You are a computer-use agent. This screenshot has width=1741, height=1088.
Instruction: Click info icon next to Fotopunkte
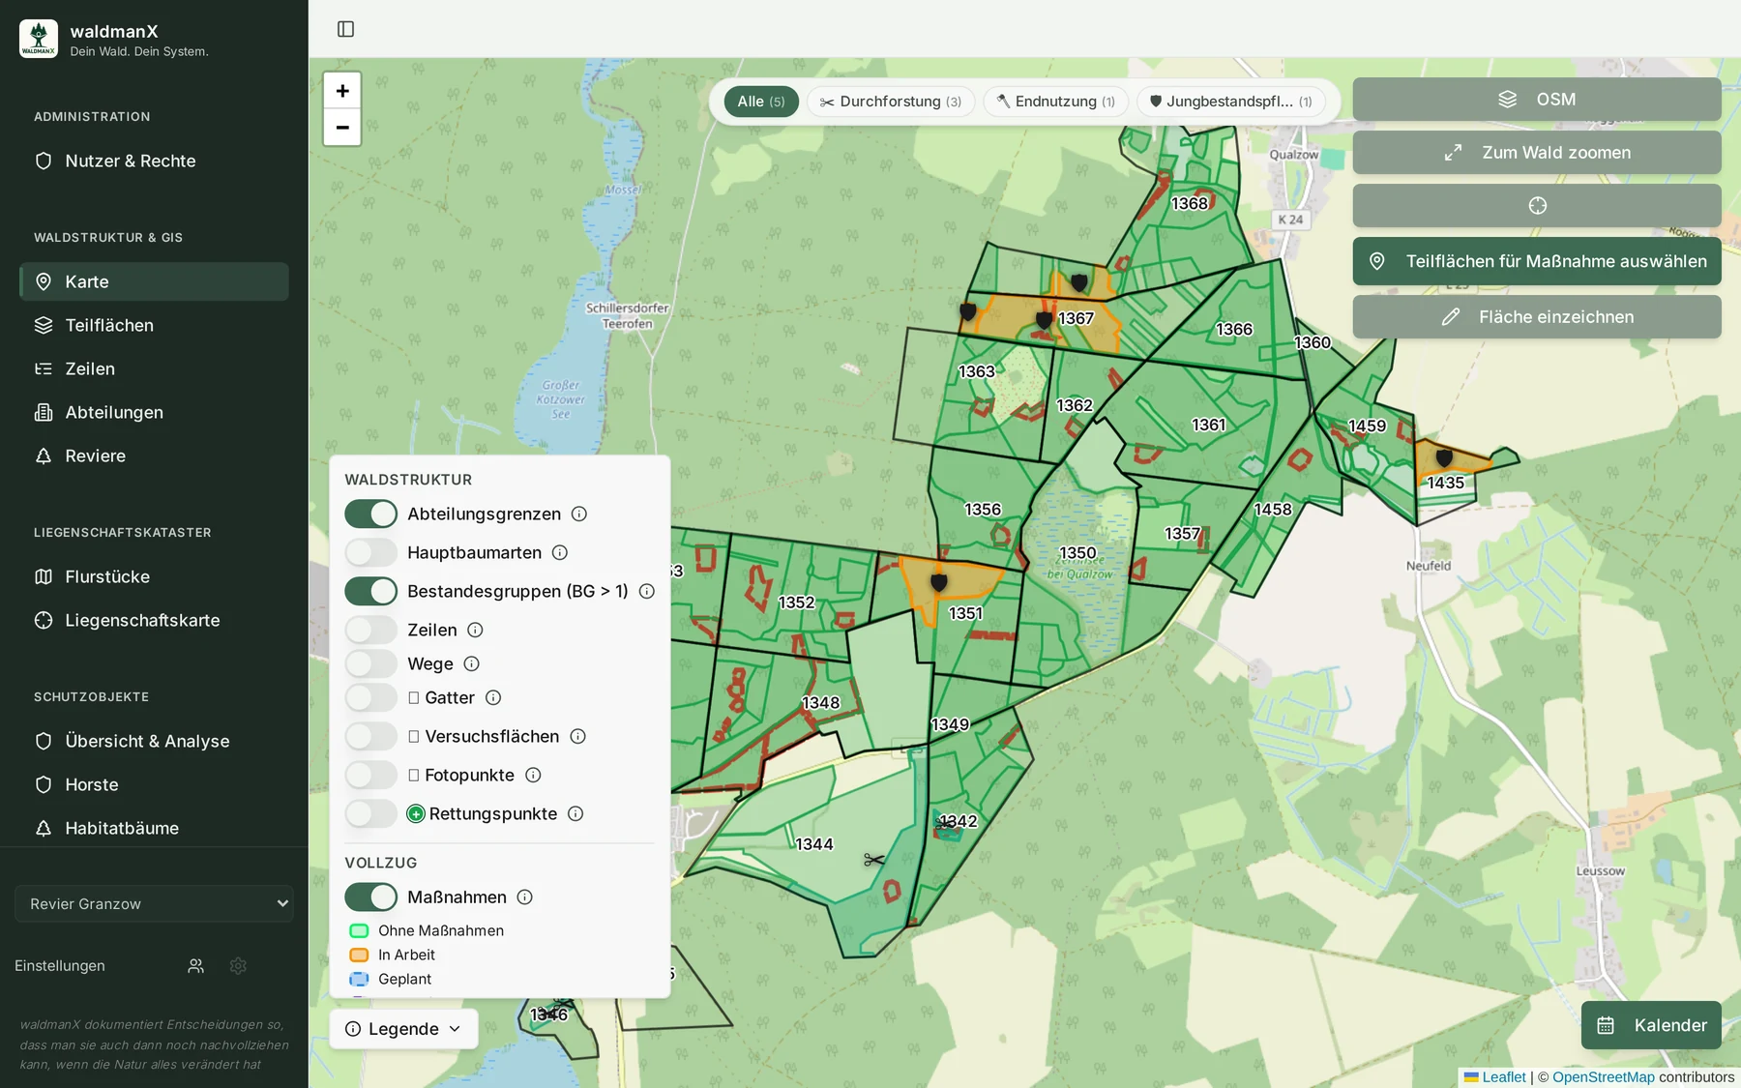coord(533,775)
